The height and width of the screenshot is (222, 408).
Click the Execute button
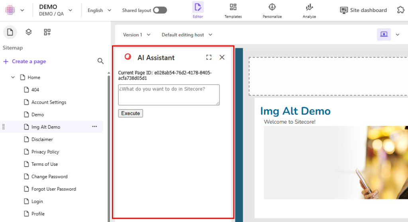coord(131,114)
